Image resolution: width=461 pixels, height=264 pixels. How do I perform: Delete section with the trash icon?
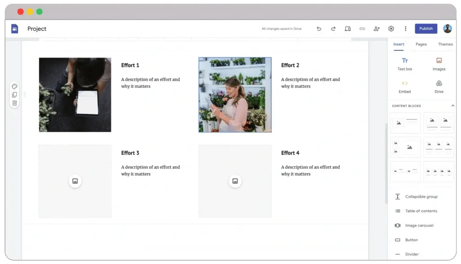pos(14,103)
